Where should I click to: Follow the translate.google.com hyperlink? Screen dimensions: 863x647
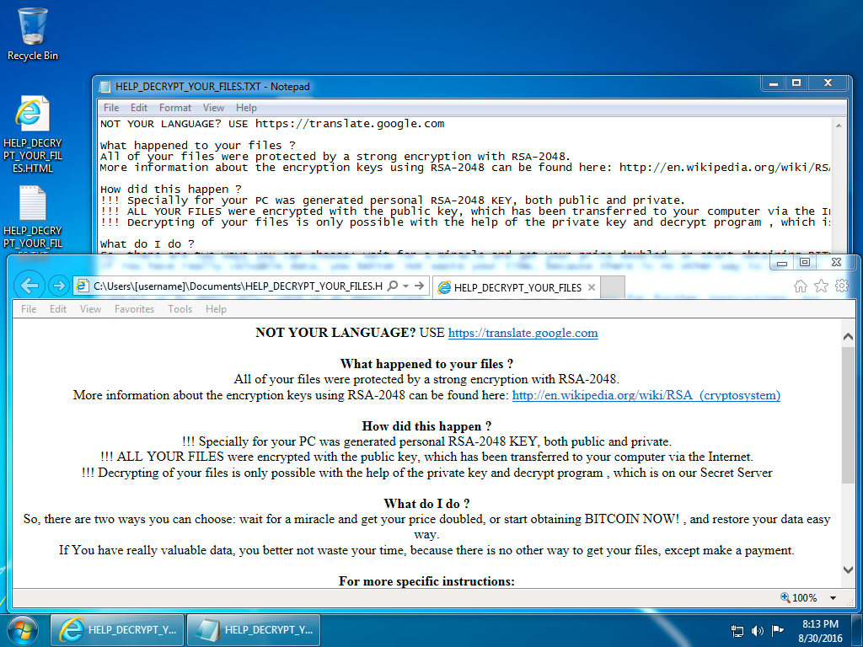[x=523, y=333]
